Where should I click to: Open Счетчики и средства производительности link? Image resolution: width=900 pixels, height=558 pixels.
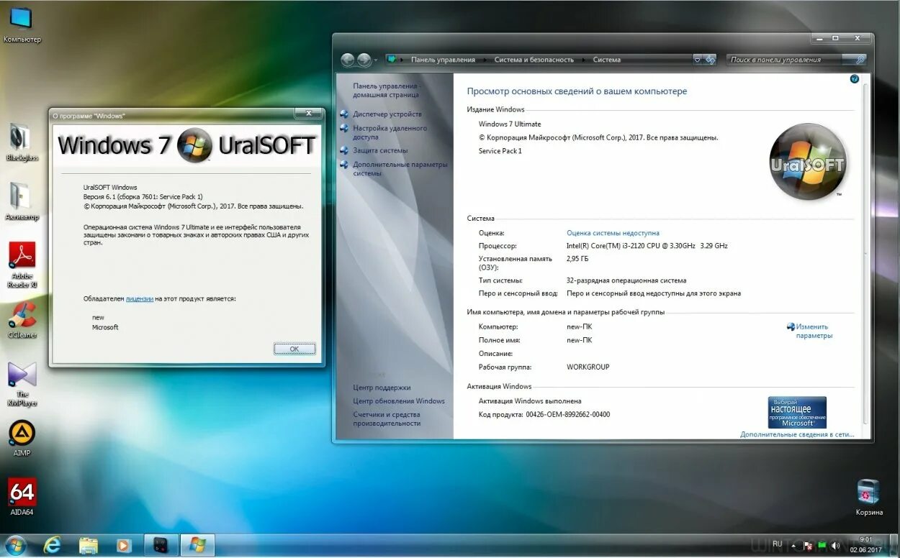[x=387, y=418]
